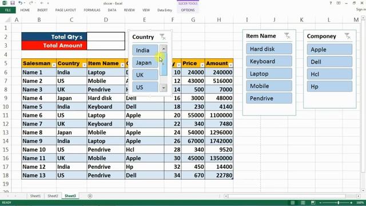
Task: Toggle Japan in Country slicer
Action: point(145,62)
